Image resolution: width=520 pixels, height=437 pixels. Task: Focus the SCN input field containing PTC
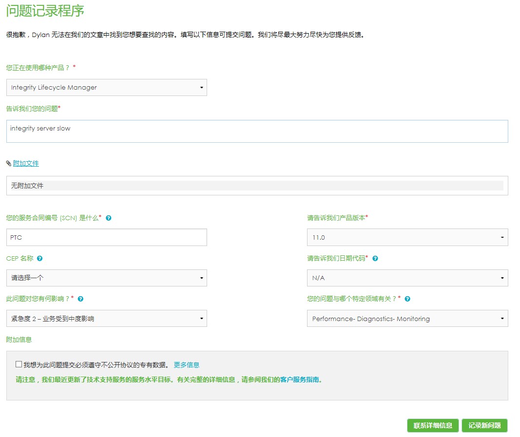pos(106,237)
